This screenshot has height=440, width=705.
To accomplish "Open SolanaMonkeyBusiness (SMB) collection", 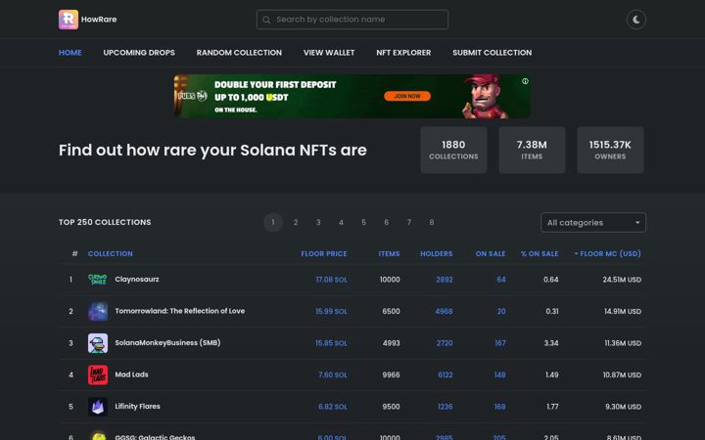I will point(167,342).
